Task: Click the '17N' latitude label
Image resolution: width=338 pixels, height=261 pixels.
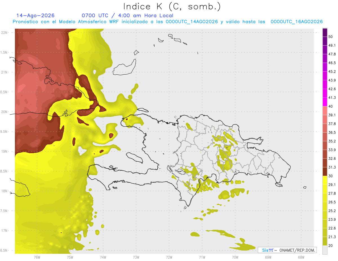Action: coord(5,231)
